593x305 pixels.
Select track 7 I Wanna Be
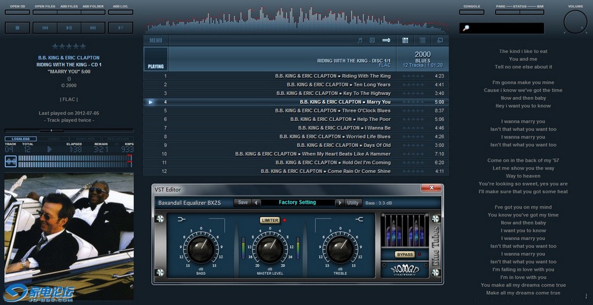tap(296, 128)
